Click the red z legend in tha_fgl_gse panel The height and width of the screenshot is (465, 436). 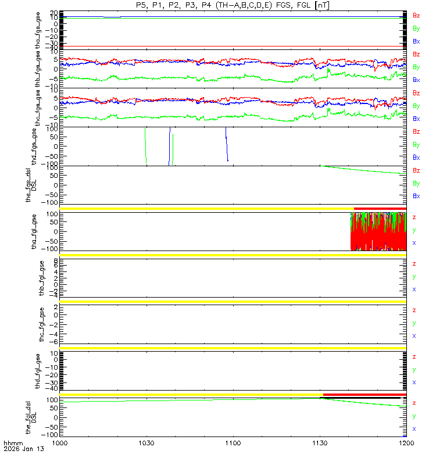pos(414,217)
